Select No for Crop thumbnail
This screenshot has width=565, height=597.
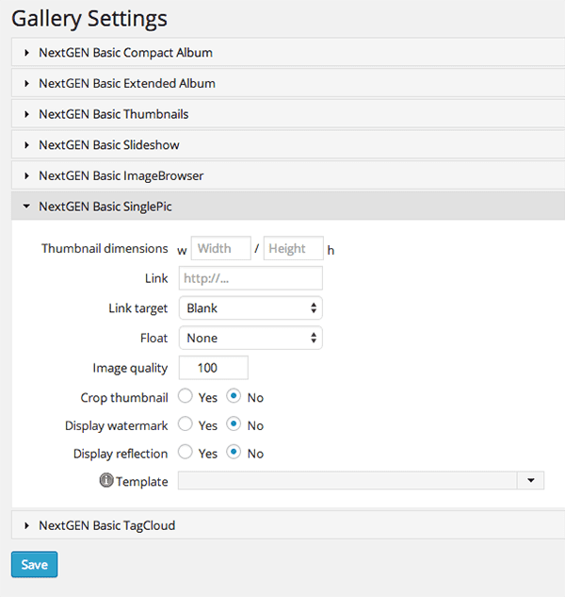234,396
